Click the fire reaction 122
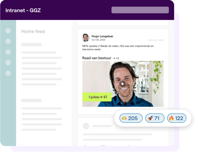The height and width of the screenshot is (158, 197). coord(177,118)
